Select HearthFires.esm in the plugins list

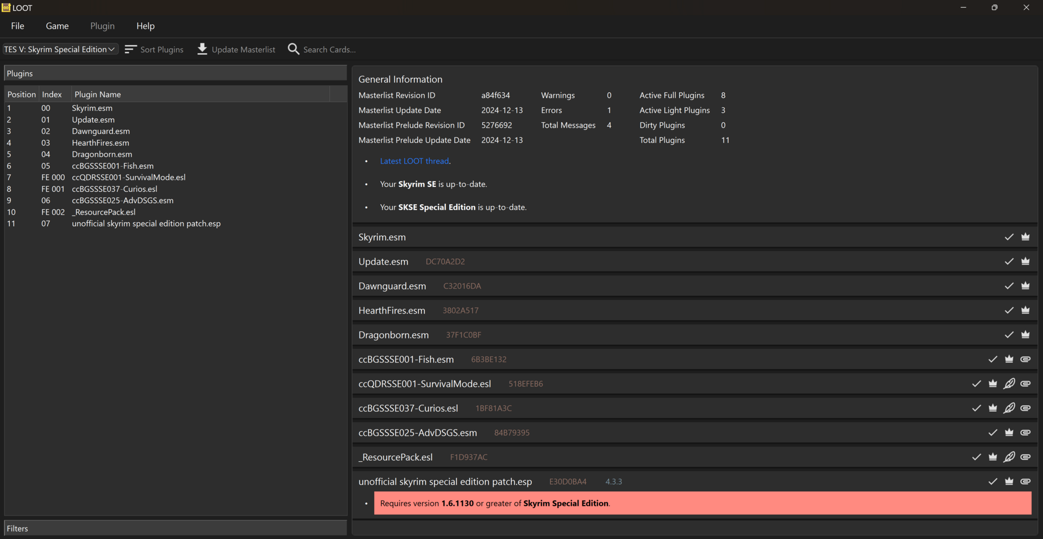tap(175, 143)
